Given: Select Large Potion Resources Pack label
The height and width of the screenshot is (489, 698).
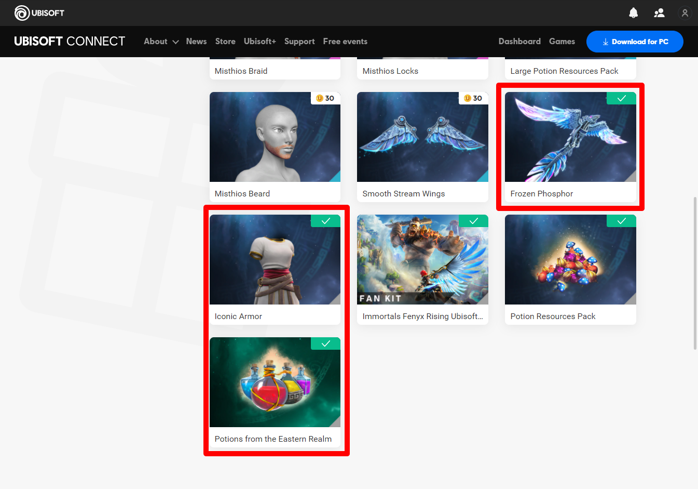Looking at the screenshot, I should pyautogui.click(x=564, y=71).
